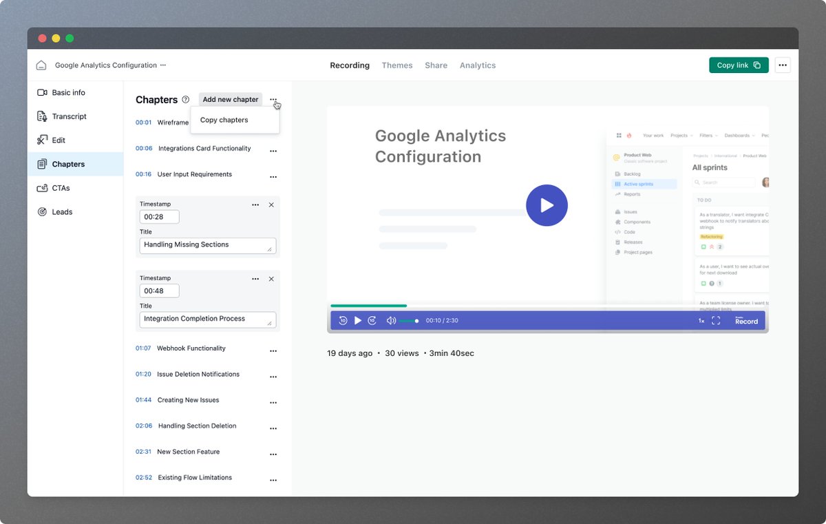
Task: Switch to the Analytics tab
Action: click(478, 65)
